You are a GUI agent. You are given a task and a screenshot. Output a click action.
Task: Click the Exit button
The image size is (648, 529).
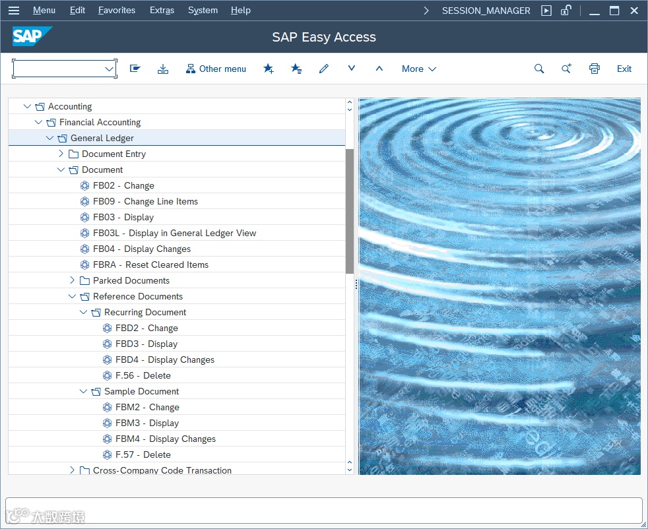pos(624,69)
